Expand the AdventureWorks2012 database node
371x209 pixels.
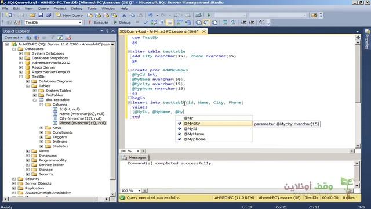(x=21, y=63)
